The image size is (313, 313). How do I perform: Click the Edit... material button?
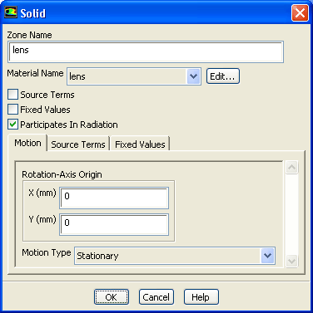[x=222, y=76]
